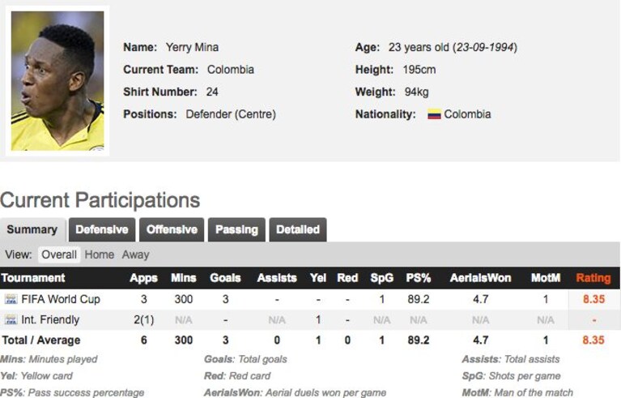Select the Away view option

[x=135, y=255]
